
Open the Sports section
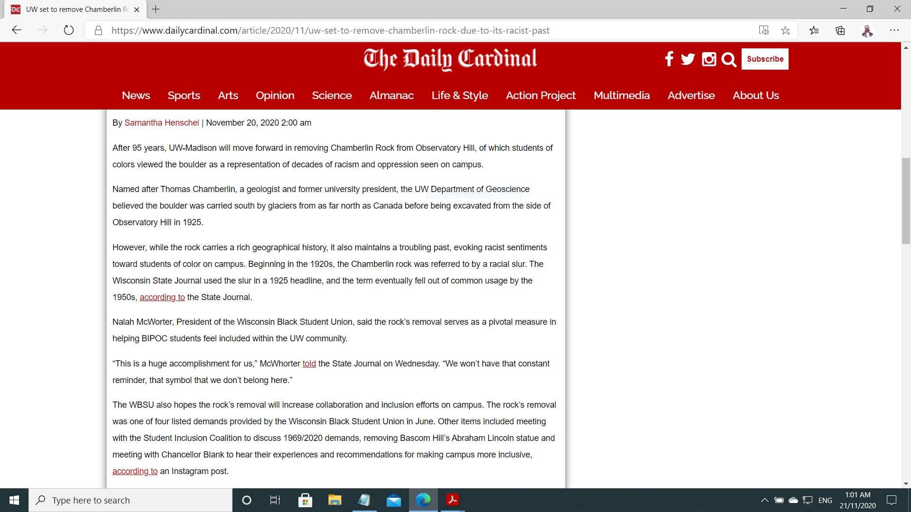click(x=184, y=95)
